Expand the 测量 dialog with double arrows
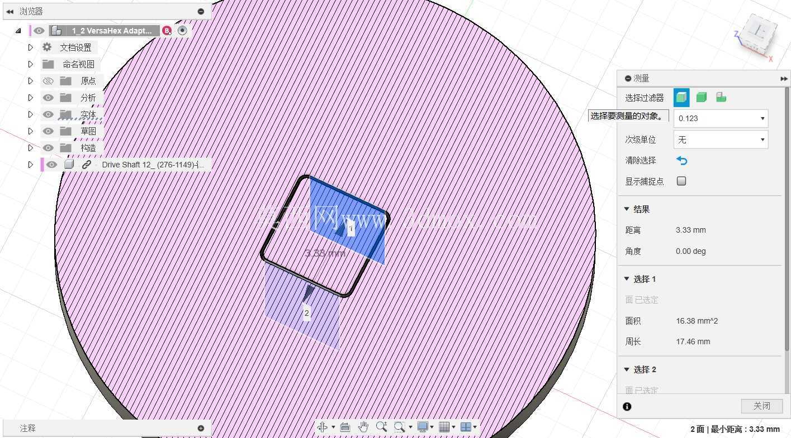 click(784, 79)
